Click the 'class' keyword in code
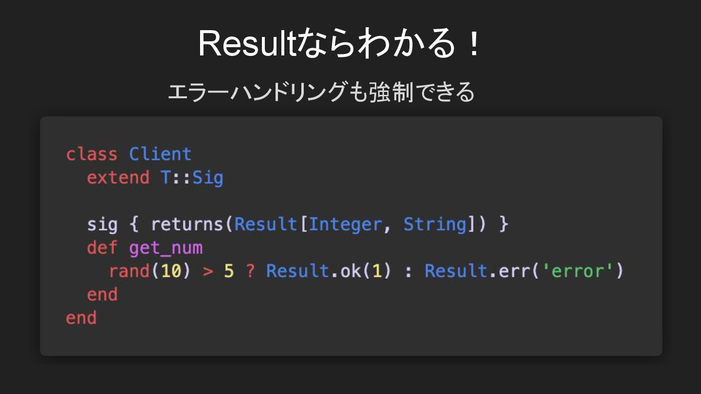 pyautogui.click(x=92, y=154)
